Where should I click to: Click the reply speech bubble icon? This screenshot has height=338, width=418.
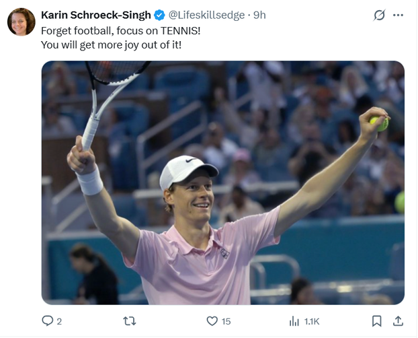[48, 321]
